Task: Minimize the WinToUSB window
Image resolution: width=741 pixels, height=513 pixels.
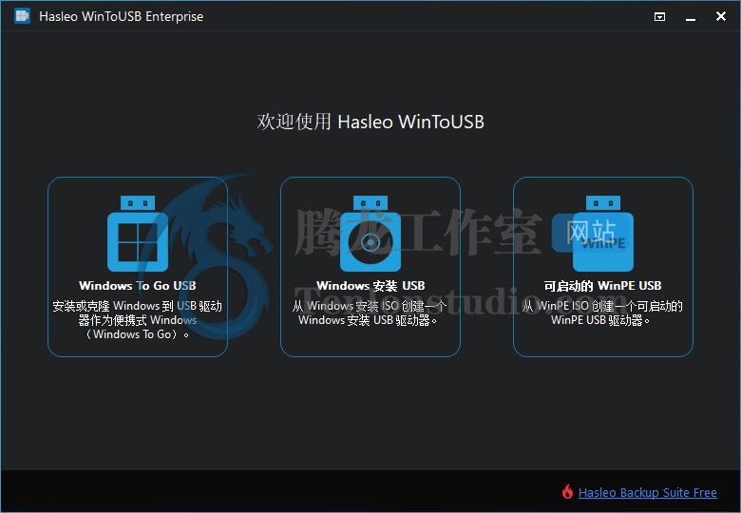Action: tap(691, 17)
